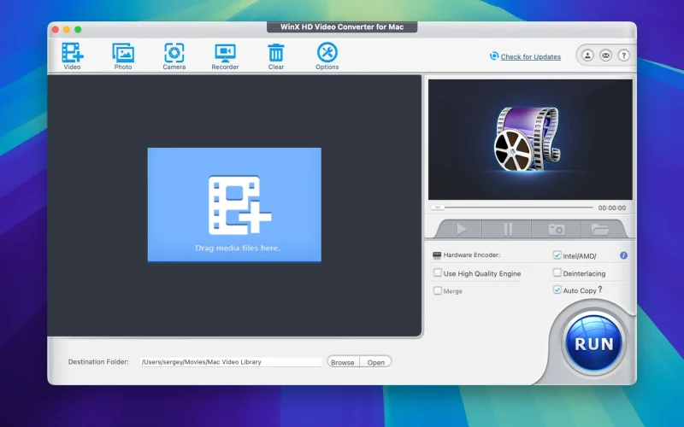
Task: Take a snapshot with the camera button
Action: click(x=557, y=229)
